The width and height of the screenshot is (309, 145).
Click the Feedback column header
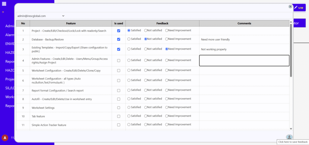pos(162,23)
